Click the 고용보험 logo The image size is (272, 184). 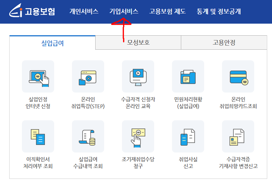point(32,11)
